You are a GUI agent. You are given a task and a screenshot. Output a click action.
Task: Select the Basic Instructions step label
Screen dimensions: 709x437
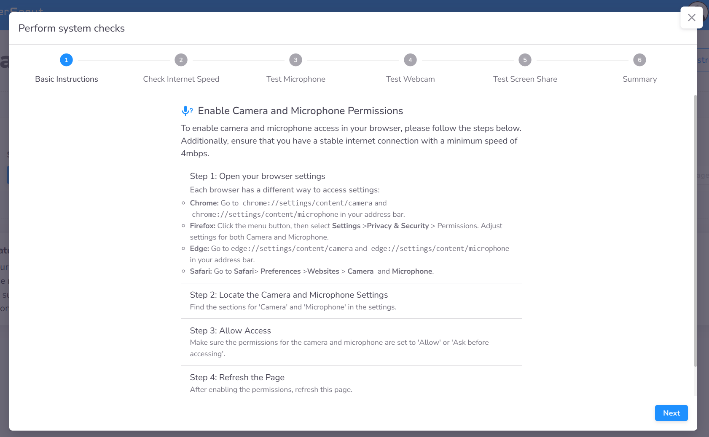[66, 79]
